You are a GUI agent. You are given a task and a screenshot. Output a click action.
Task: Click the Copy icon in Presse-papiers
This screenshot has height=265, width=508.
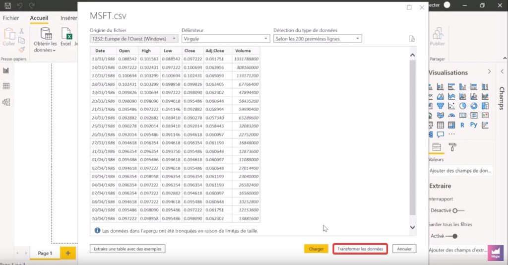tap(21, 40)
